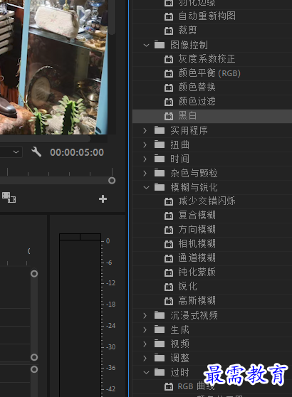Click the 高斯模糊 effect icon
The image size is (292, 397).
pos(169,301)
